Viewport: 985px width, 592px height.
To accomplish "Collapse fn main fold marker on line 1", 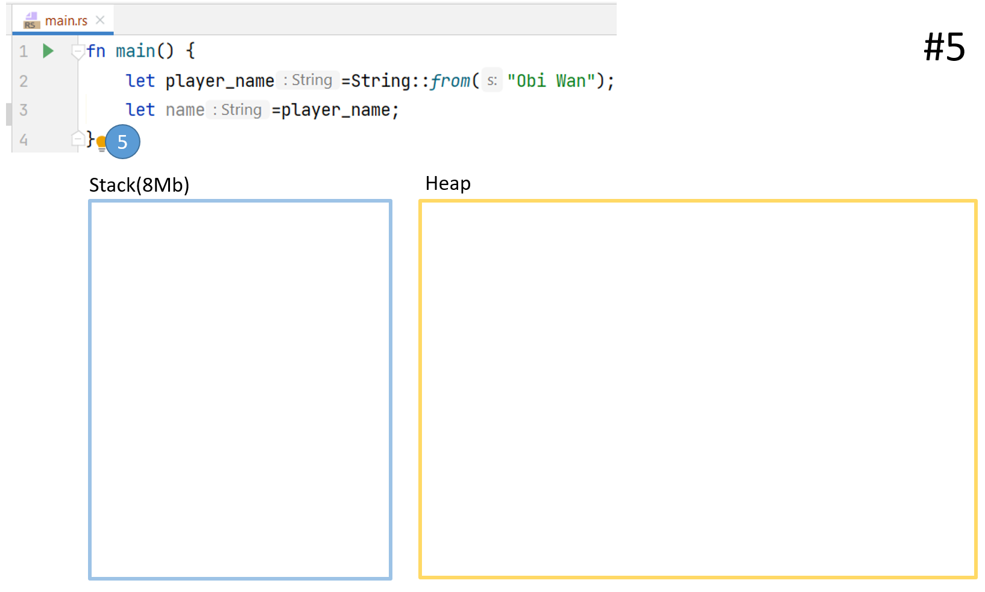I will pyautogui.click(x=77, y=52).
